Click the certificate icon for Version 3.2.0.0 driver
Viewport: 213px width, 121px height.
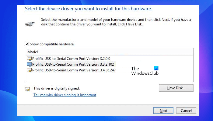(x=30, y=58)
